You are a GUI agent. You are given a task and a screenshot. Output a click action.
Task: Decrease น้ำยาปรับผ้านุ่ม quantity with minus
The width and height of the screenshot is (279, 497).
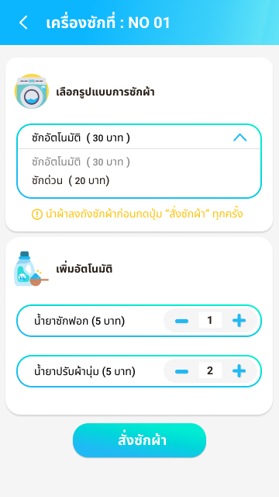[x=181, y=371]
